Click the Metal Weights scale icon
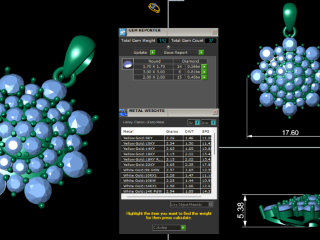320x240 pixels. [123, 113]
